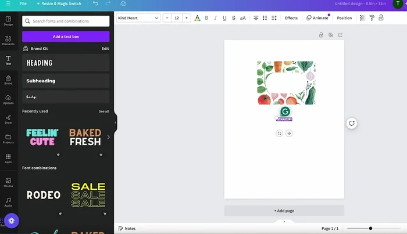Open the hamburger main menu
Viewport: 407px width, 234px height.
pyautogui.click(x=8, y=3)
